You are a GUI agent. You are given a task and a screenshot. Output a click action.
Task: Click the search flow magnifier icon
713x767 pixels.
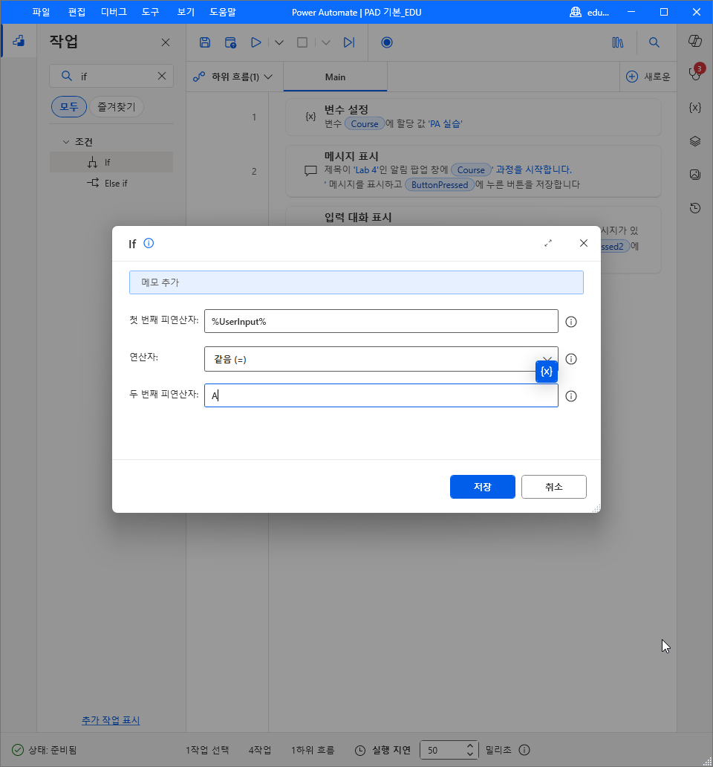tap(654, 42)
